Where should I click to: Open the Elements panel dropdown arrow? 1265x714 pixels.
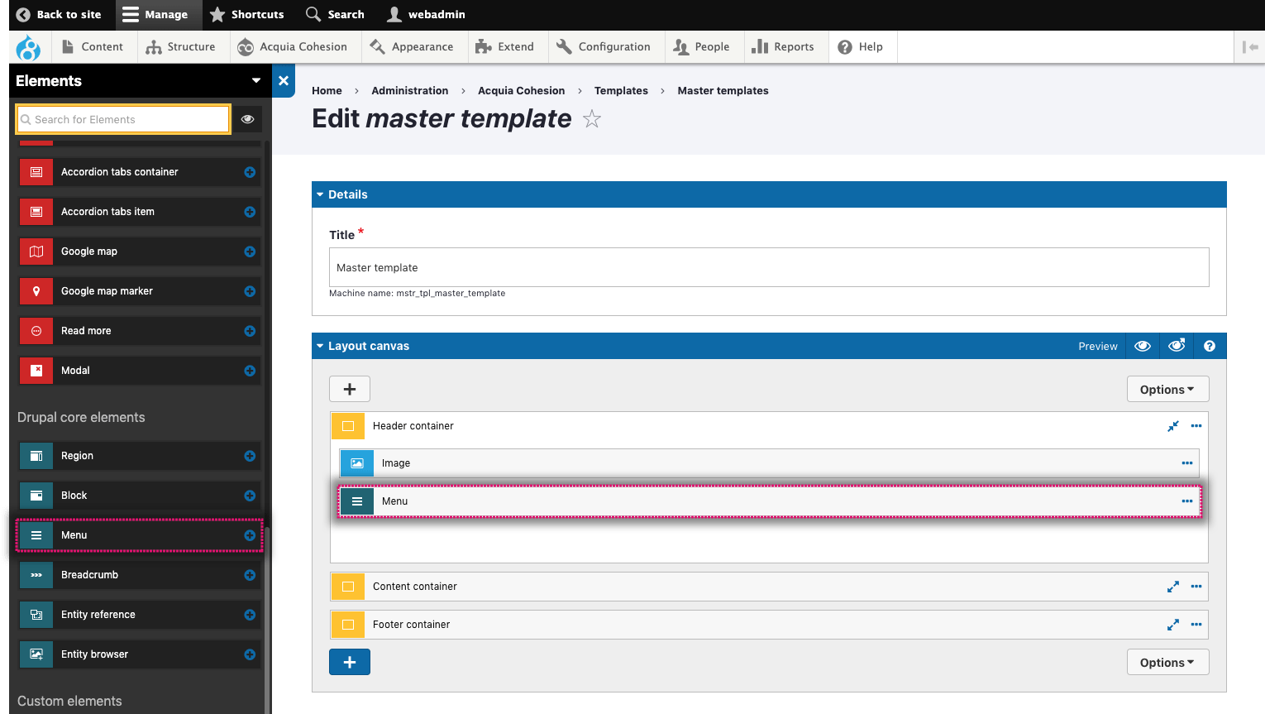pos(256,80)
